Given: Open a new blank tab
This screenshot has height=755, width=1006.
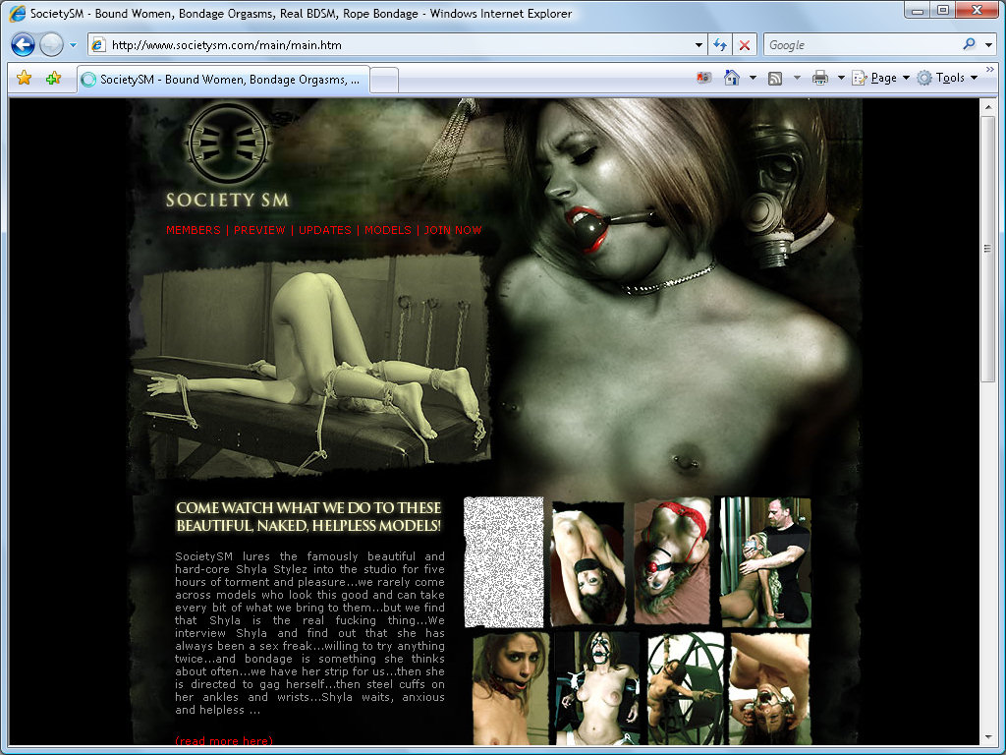Looking at the screenshot, I should point(384,81).
